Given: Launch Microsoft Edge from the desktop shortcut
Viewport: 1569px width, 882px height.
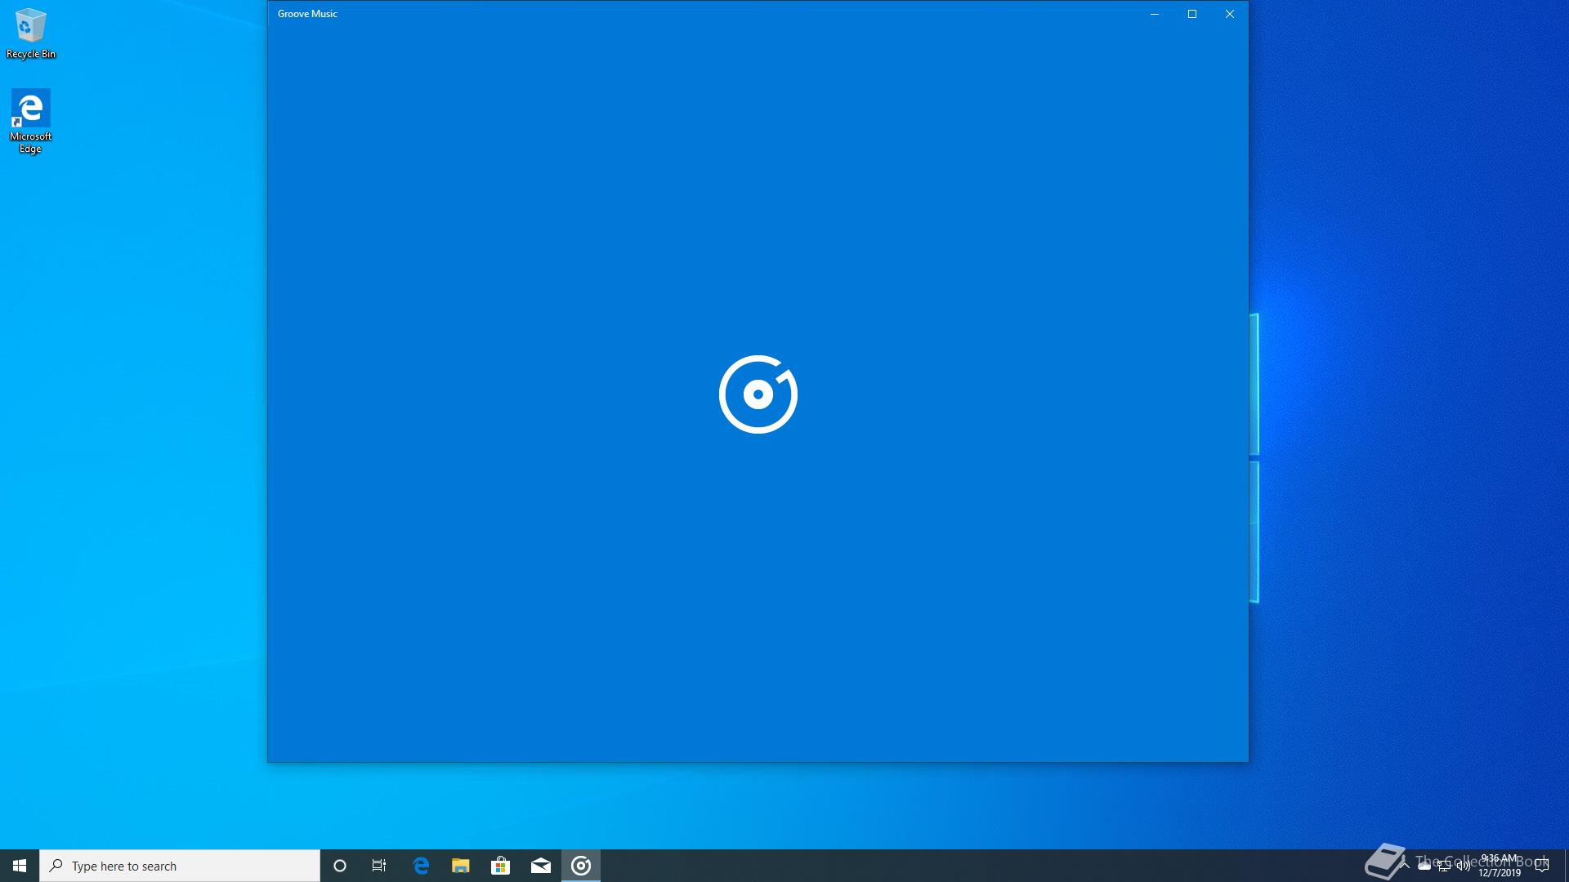Looking at the screenshot, I should (x=30, y=106).
